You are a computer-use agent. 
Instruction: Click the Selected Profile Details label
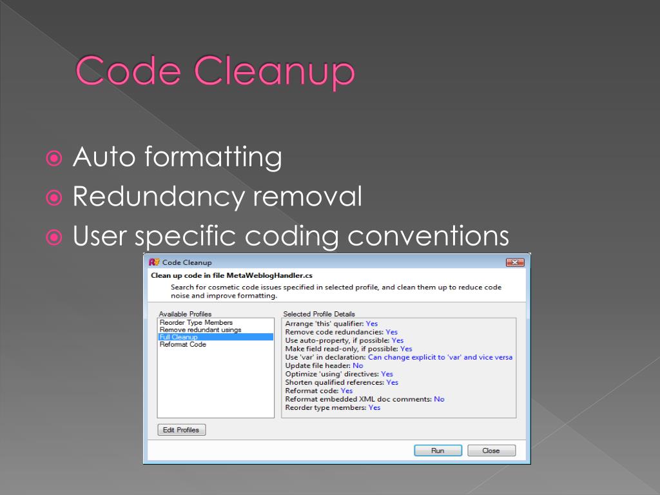[318, 314]
